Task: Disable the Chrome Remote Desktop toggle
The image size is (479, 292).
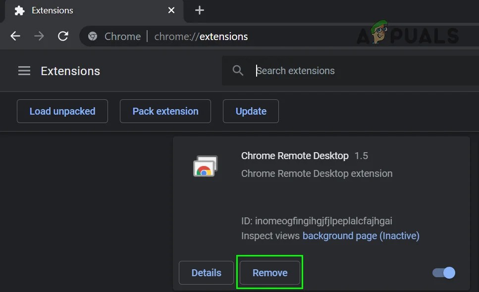Action: [443, 273]
